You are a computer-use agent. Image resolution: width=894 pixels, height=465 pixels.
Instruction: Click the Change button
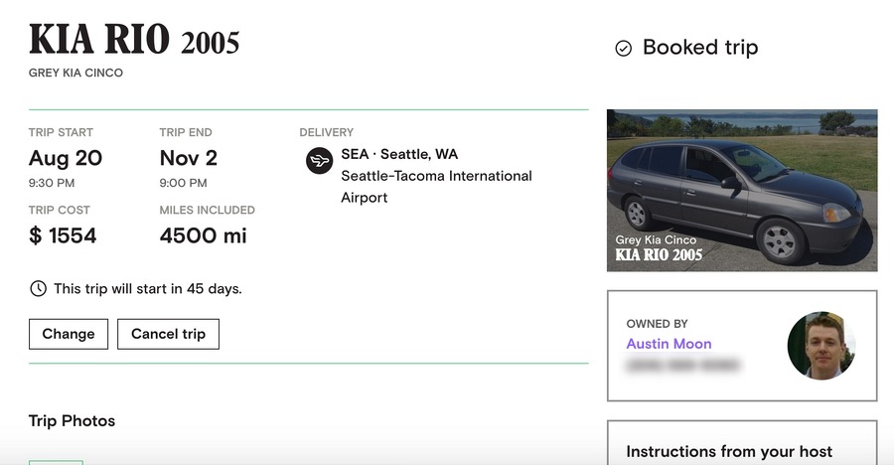pyautogui.click(x=69, y=334)
